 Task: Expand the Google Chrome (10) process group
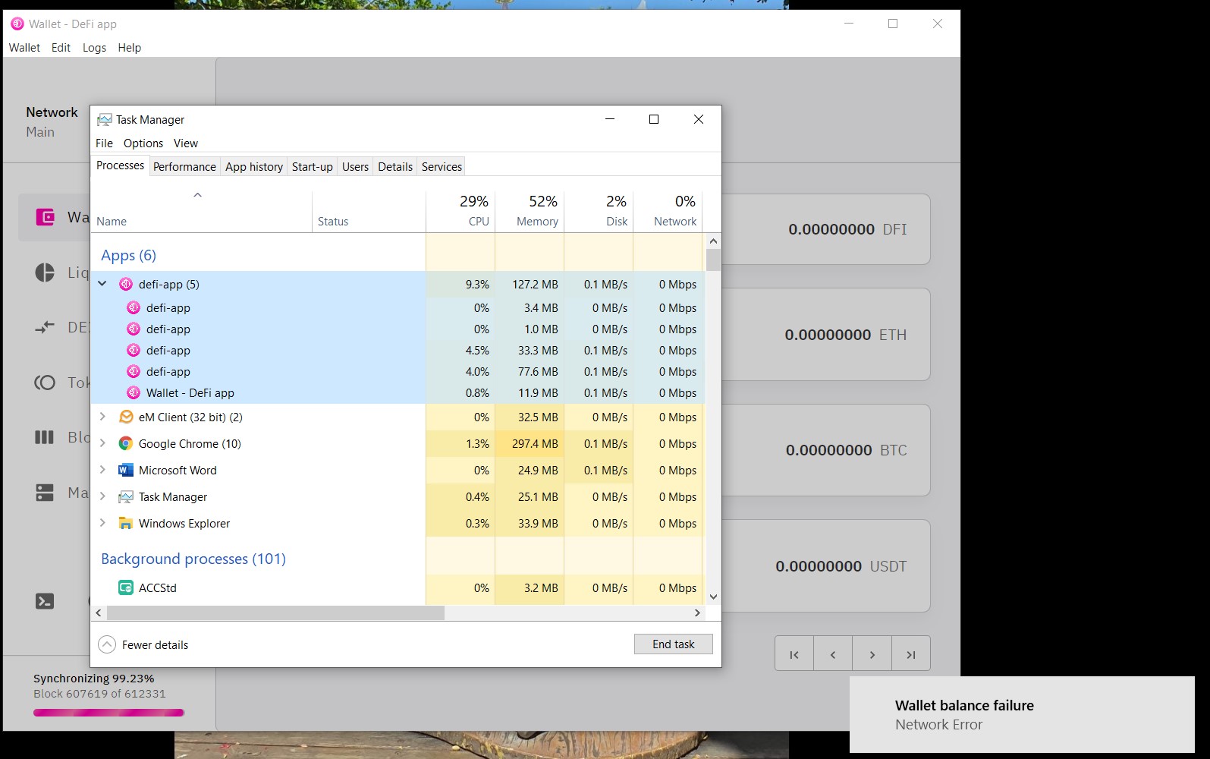[102, 443]
